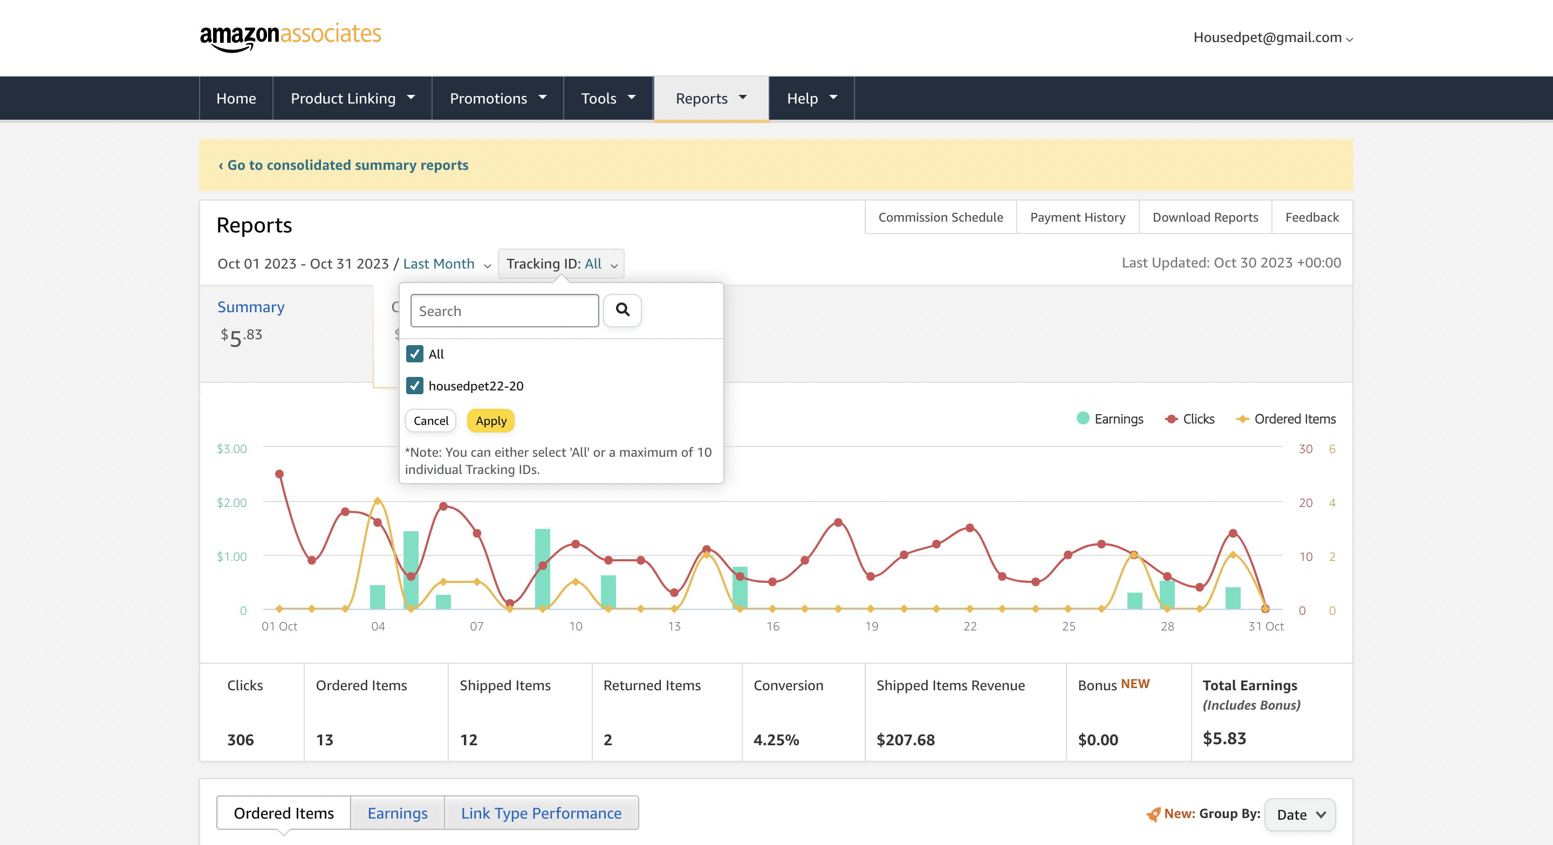
Task: Uncheck the housedpet22-20 checkbox
Action: (415, 386)
